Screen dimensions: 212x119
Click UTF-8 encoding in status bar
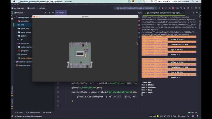point(169,116)
